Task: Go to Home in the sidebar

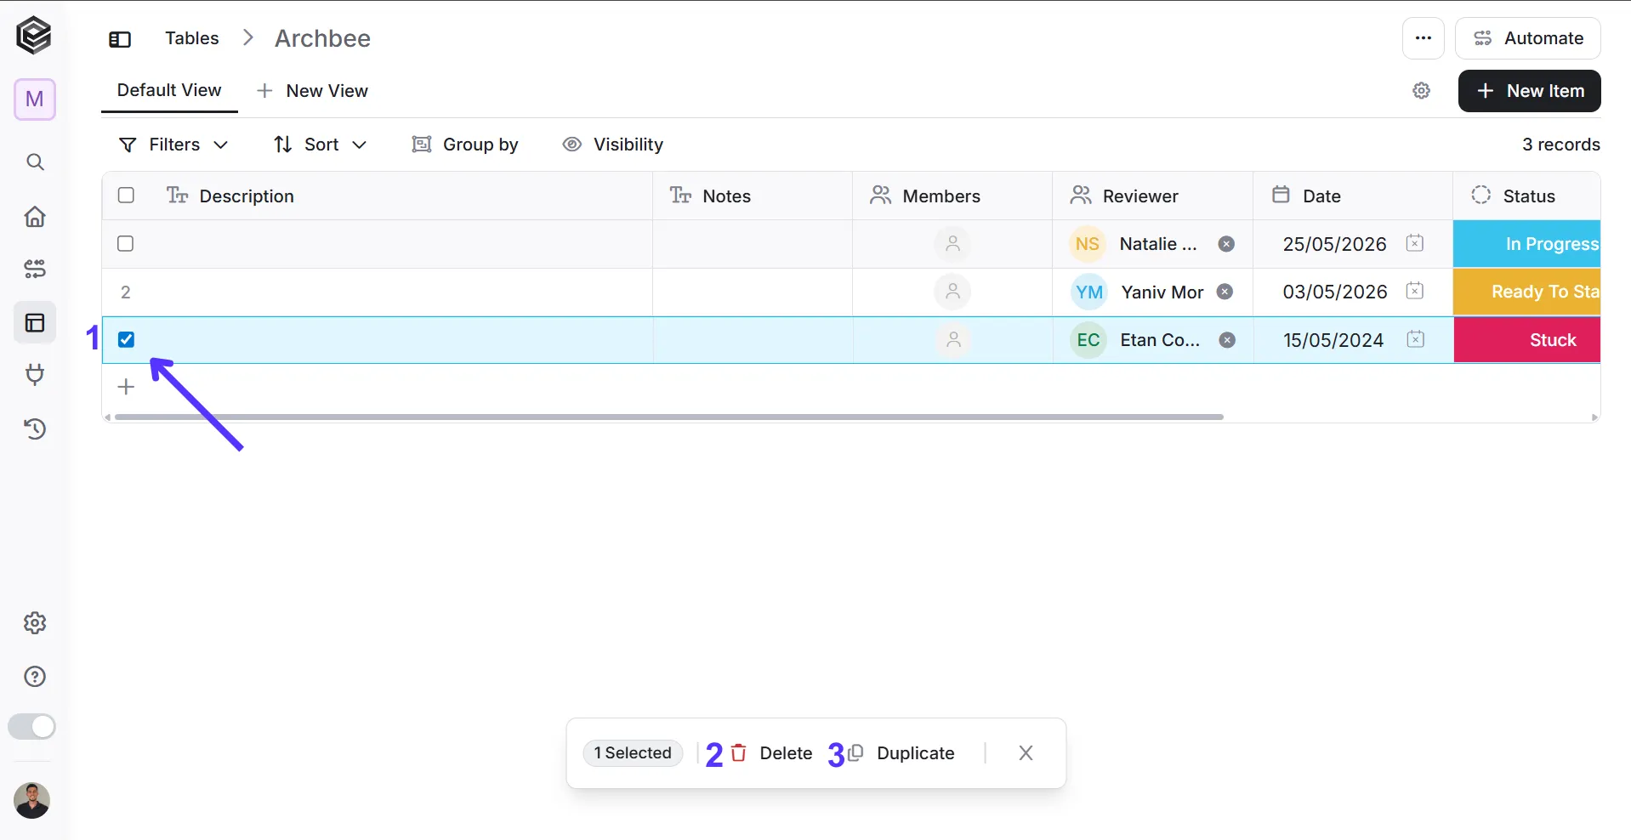Action: click(35, 216)
